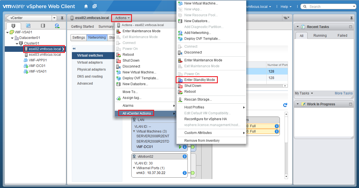Select Enter Standby Mode menu entry
359x188 pixels.
tap(199, 80)
